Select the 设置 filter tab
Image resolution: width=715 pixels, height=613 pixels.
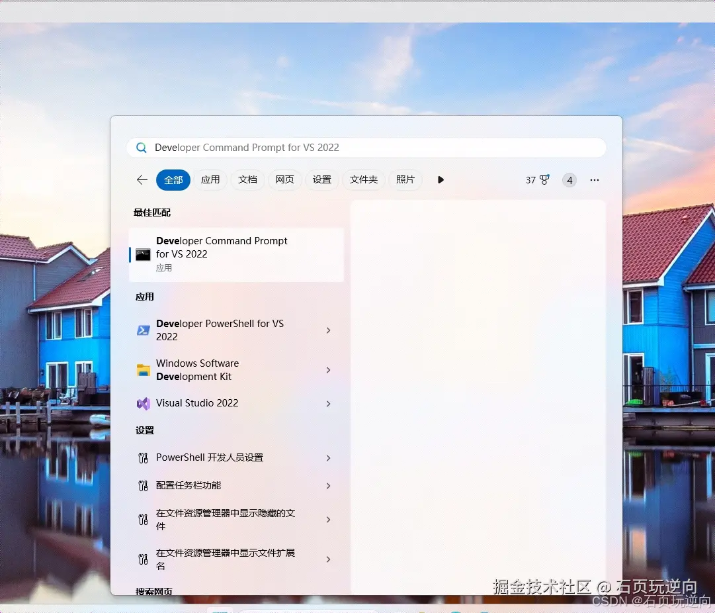[x=322, y=180]
